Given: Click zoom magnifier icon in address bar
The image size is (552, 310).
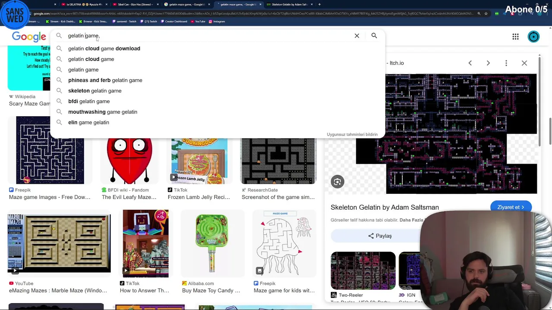Looking at the screenshot, I should pos(479,13).
